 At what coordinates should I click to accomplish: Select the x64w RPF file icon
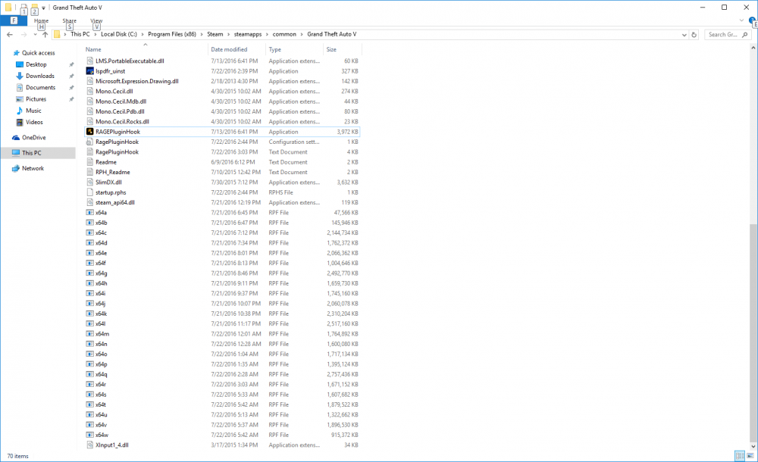90,435
